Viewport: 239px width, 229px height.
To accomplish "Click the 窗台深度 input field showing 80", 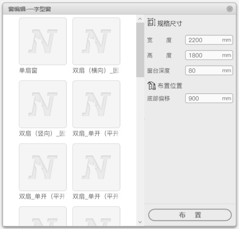I will pyautogui.click(x=209, y=71).
